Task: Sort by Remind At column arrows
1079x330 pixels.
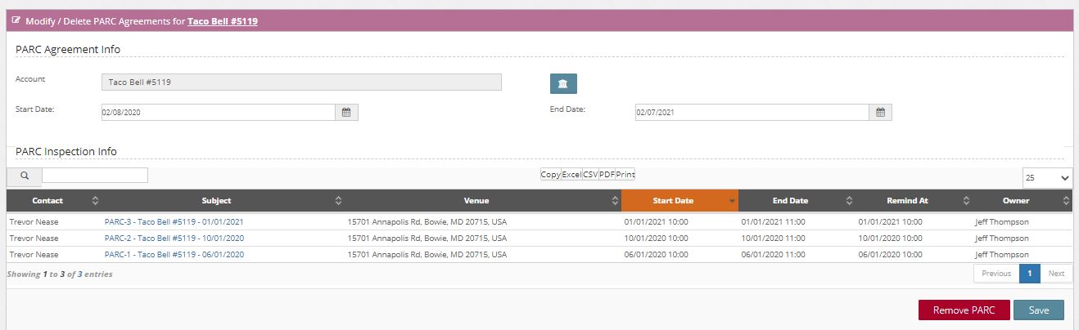Action: [966, 201]
